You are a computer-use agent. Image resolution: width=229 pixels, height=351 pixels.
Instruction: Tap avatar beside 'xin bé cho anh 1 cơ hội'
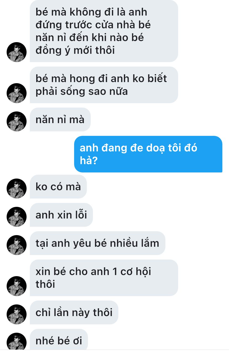[x=17, y=286]
